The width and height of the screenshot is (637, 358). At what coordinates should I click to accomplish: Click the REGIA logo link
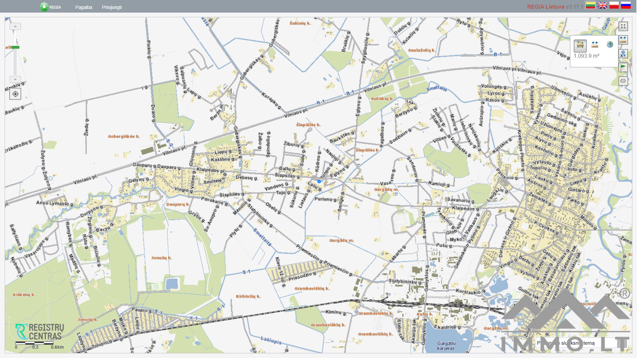(x=50, y=7)
